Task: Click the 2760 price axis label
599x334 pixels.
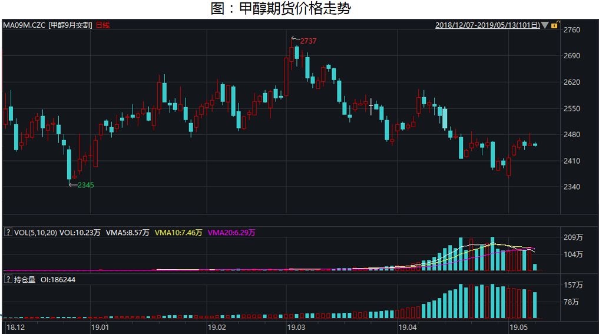Action: pos(572,30)
